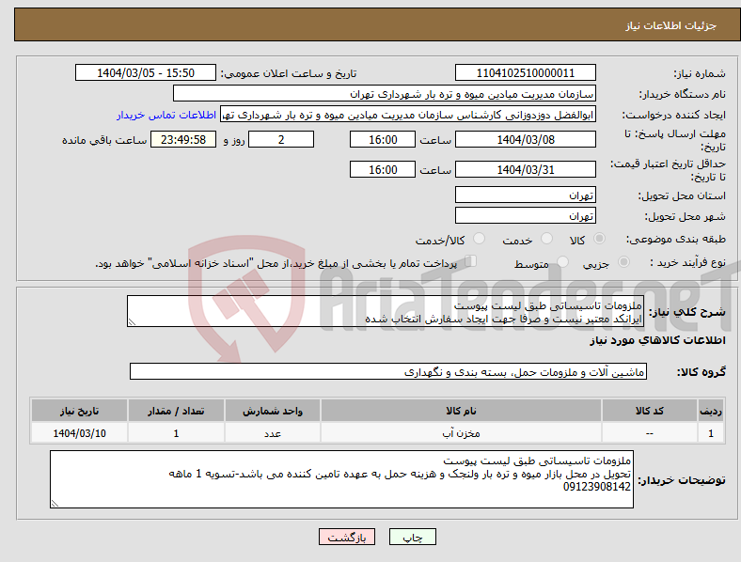Click the ردیف column header
The width and height of the screenshot is (741, 562).
pyautogui.click(x=711, y=411)
